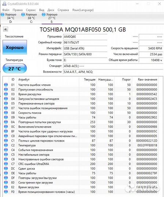Select raw value 00000002902
The width and height of the screenshot is (164, 197).
click(x=147, y=117)
